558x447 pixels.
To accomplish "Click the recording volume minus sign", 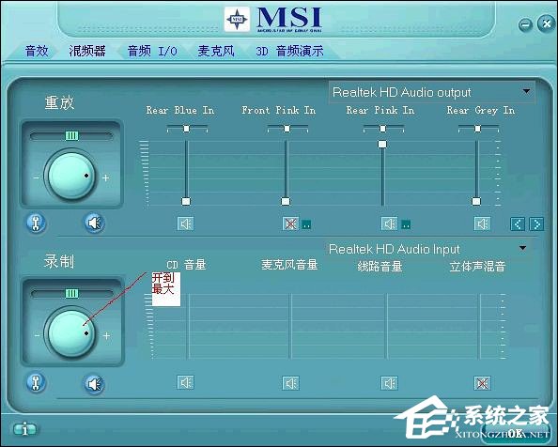I will [x=37, y=335].
